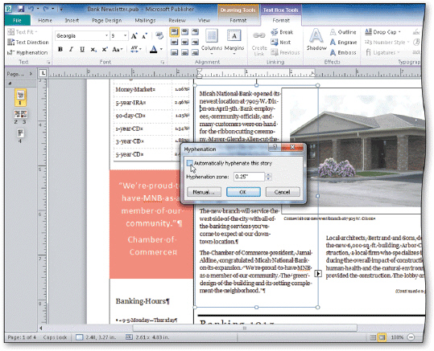Click the horizontal scrollbar
The height and width of the screenshot is (351, 434).
tap(245, 328)
